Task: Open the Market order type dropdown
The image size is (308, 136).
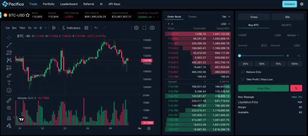Action: click(x=293, y=35)
